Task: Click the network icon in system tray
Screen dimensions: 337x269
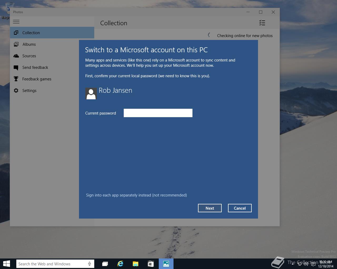Action: 300,264
